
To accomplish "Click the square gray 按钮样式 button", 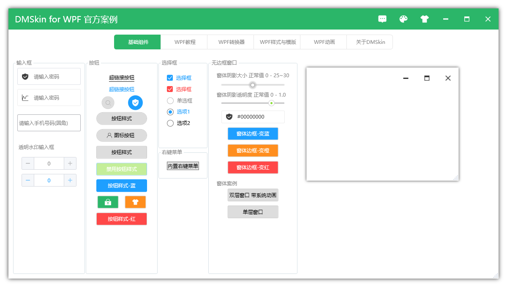I will pyautogui.click(x=122, y=152).
